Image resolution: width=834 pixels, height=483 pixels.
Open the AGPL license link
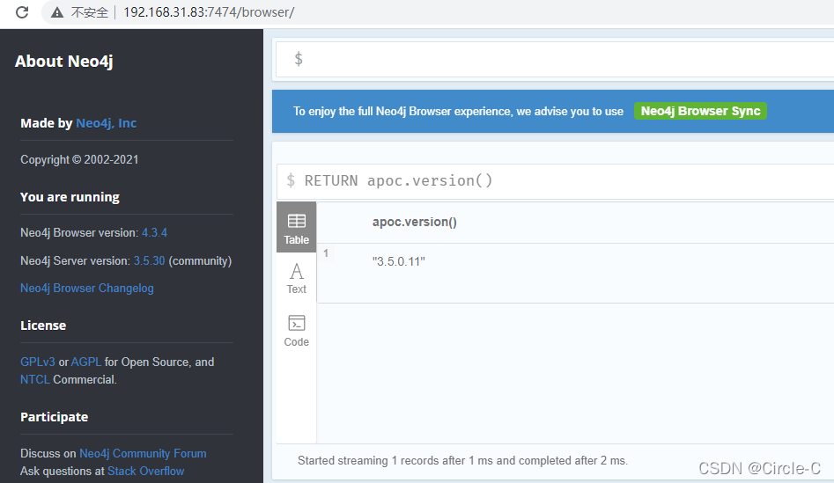coord(86,362)
